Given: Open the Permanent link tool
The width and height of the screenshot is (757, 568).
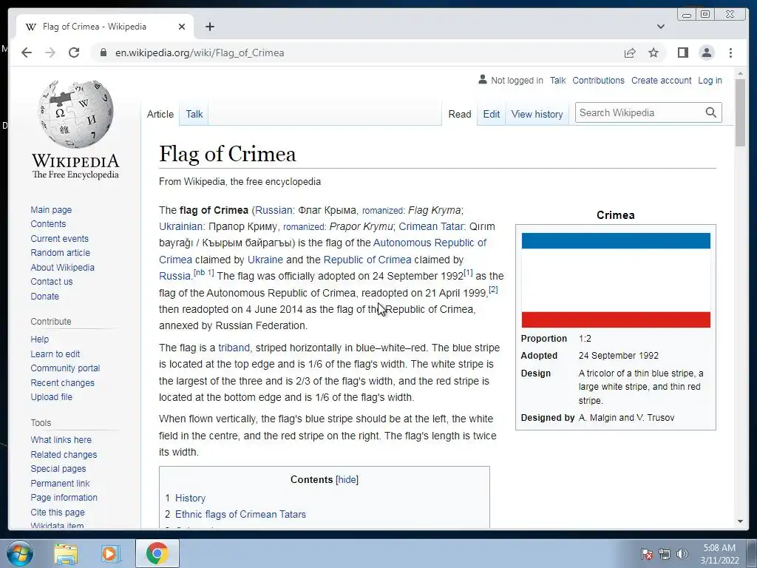Looking at the screenshot, I should pyautogui.click(x=60, y=483).
